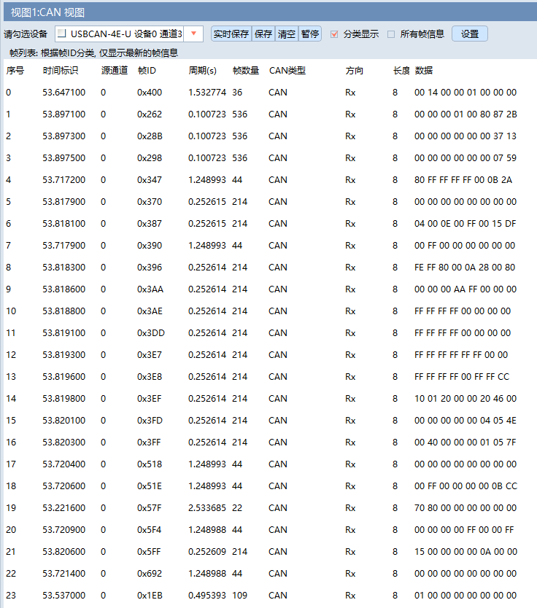The width and height of the screenshot is (537, 608).
Task: Click frame count 109
Action: point(239,595)
